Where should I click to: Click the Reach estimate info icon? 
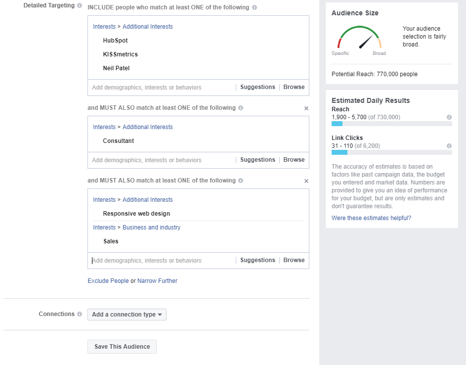pos(449,117)
